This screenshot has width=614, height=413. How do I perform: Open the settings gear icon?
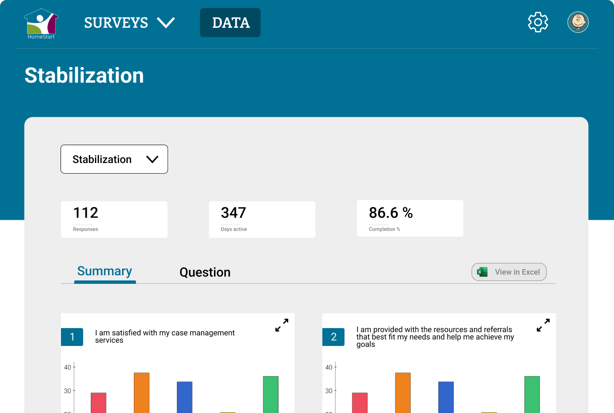click(538, 22)
